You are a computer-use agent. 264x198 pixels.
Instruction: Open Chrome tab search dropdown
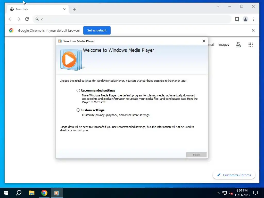[218, 6]
